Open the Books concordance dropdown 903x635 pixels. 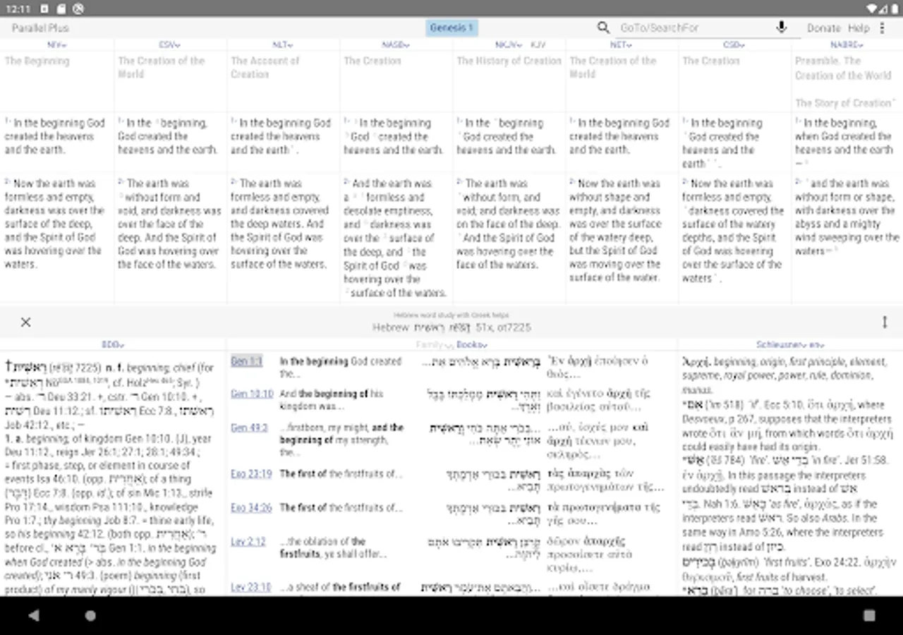click(472, 344)
